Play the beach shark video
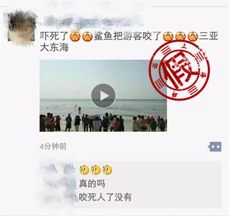229x216 pixels. 103,96
